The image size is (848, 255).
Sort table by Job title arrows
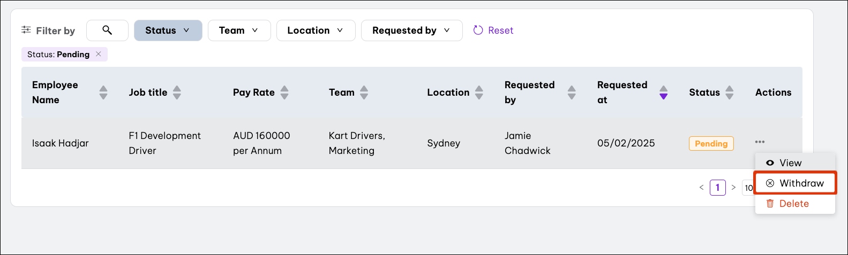coord(177,92)
